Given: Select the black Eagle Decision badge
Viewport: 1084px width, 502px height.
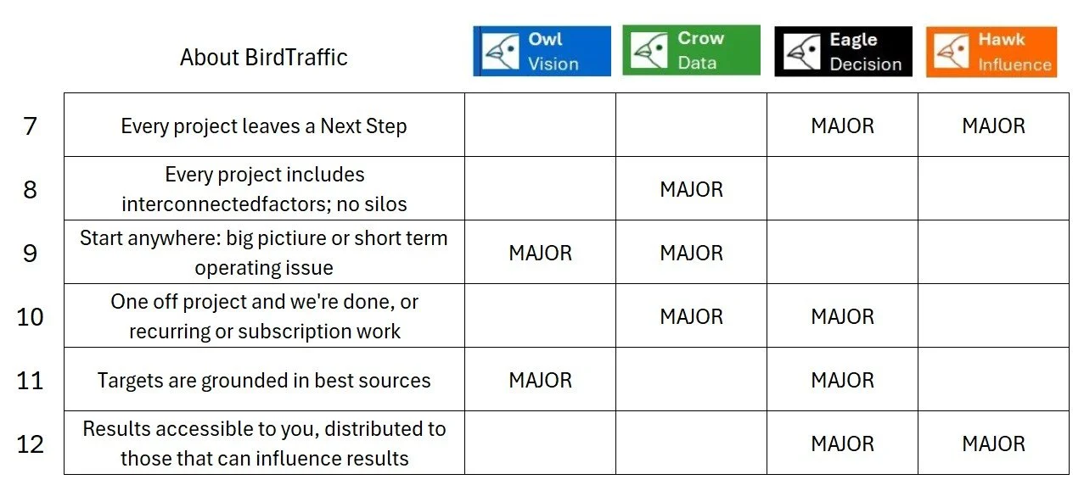Looking at the screenshot, I should point(843,52).
